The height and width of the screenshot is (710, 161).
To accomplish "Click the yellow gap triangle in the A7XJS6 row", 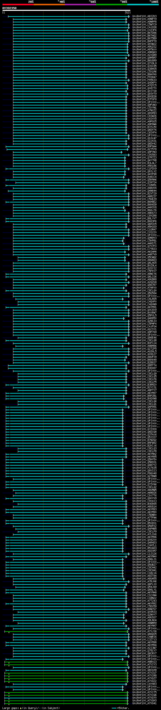I will click(x=9, y=632).
